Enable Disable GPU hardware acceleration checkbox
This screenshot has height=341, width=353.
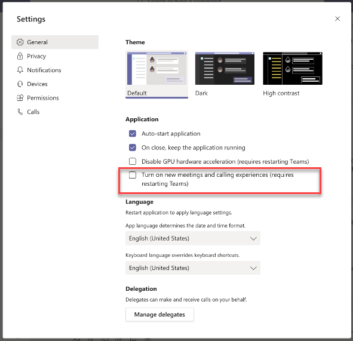(x=133, y=161)
